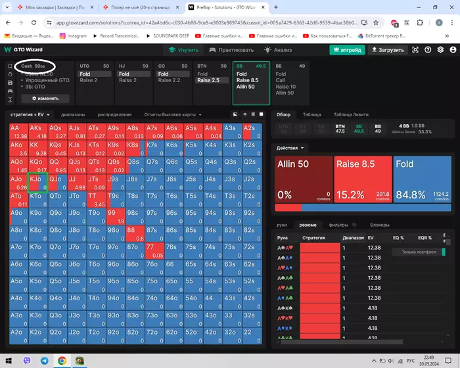Click the collapse height icon in sidebar
This screenshot has height=368, width=460.
[10, 99]
